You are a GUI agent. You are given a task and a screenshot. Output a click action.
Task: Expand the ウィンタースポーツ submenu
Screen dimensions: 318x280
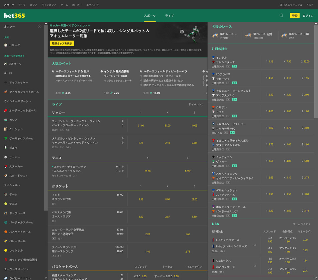tap(18, 101)
